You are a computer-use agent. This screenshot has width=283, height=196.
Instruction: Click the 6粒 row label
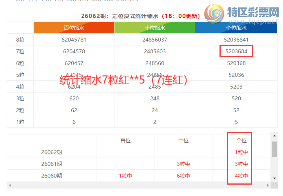(20, 63)
